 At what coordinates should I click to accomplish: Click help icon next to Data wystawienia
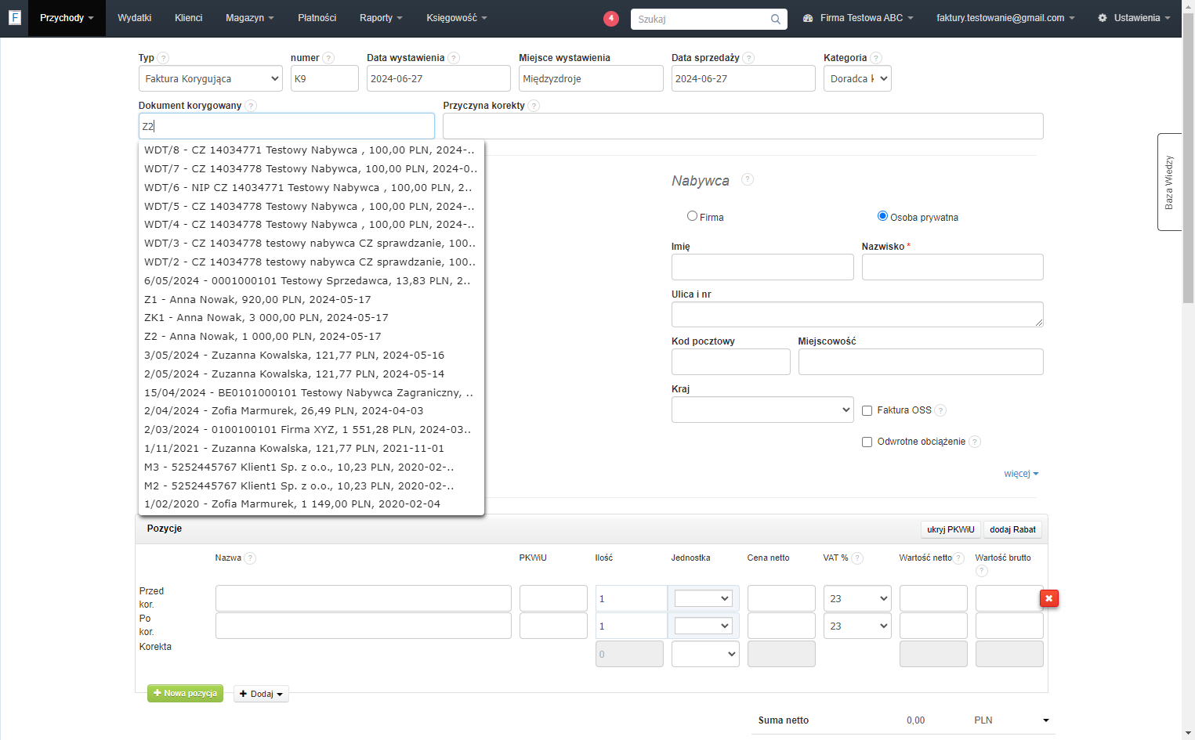[454, 58]
